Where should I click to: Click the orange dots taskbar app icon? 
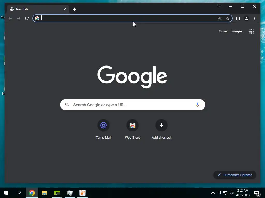point(83,193)
